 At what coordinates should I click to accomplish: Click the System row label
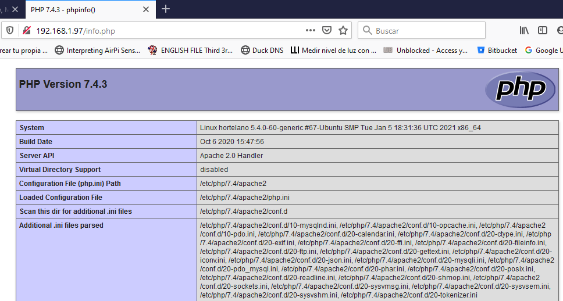pyautogui.click(x=32, y=128)
